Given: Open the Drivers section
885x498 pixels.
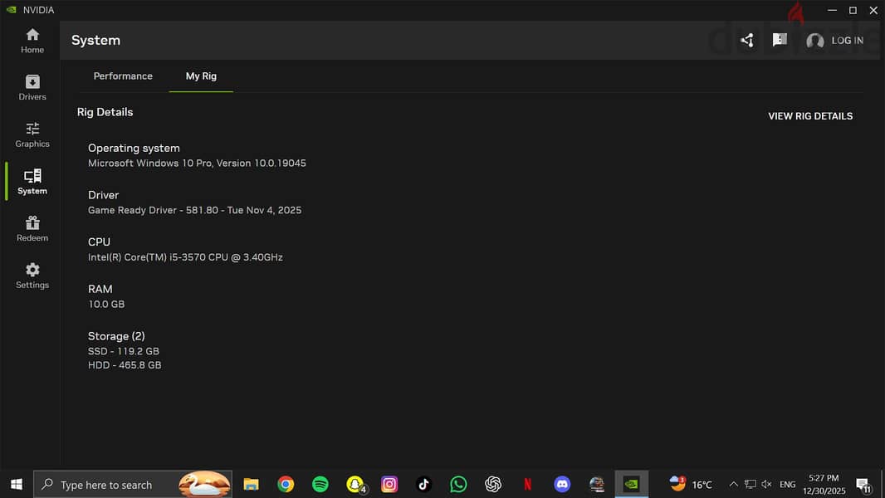Looking at the screenshot, I should 32,88.
